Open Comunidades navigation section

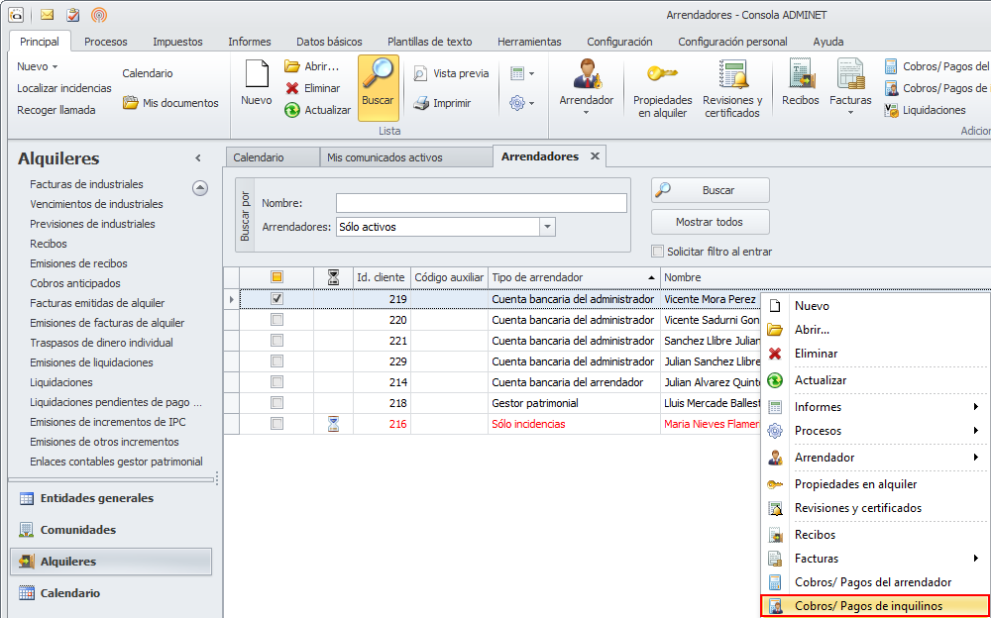(78, 530)
